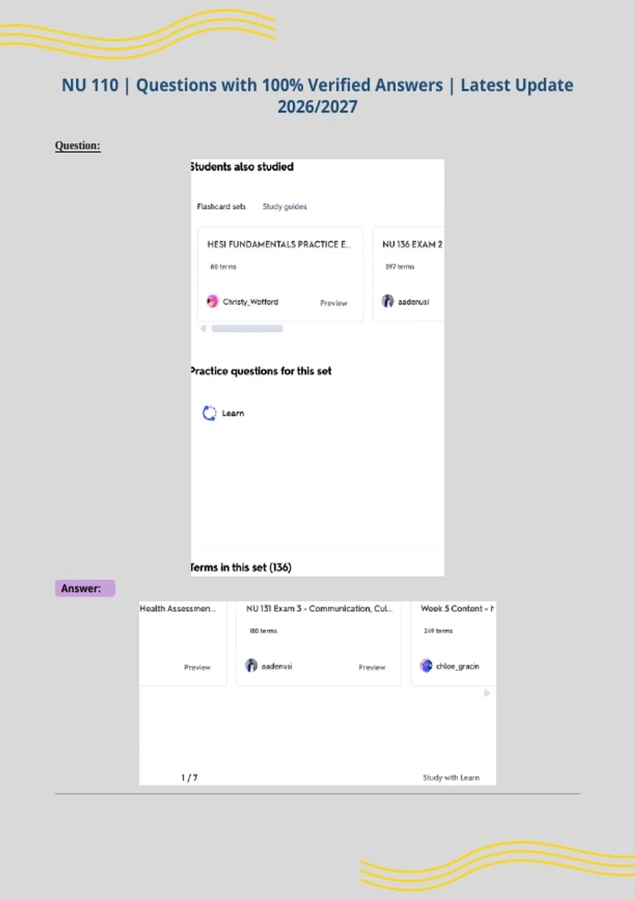Preview the NU 131 Exam 3 set
Viewport: 635px width, 900px height.
[x=372, y=667]
